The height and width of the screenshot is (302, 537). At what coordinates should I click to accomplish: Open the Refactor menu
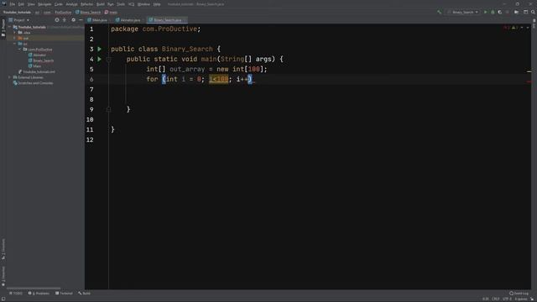pos(86,4)
